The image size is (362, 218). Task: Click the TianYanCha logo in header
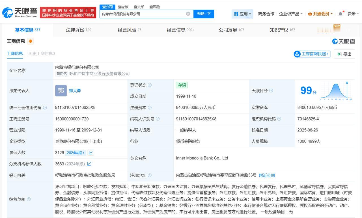coord(20,12)
